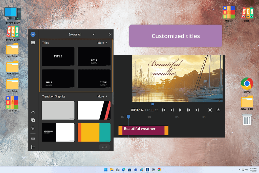The image size is (259, 173).
Task: Select centered TITLE with SUBTITLE template
Action: [94, 56]
